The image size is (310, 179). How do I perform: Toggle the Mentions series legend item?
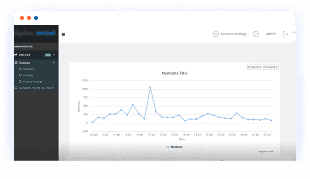[x=174, y=147]
